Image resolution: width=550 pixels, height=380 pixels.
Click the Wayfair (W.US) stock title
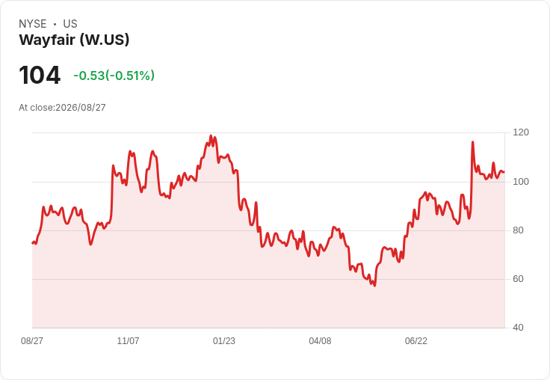click(74, 40)
